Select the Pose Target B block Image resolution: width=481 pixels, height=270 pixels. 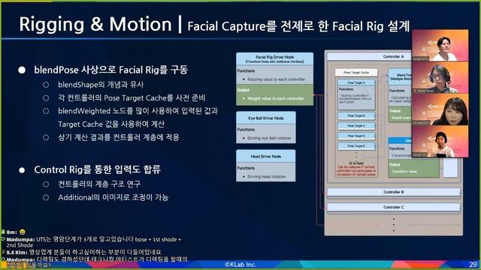[356, 115]
